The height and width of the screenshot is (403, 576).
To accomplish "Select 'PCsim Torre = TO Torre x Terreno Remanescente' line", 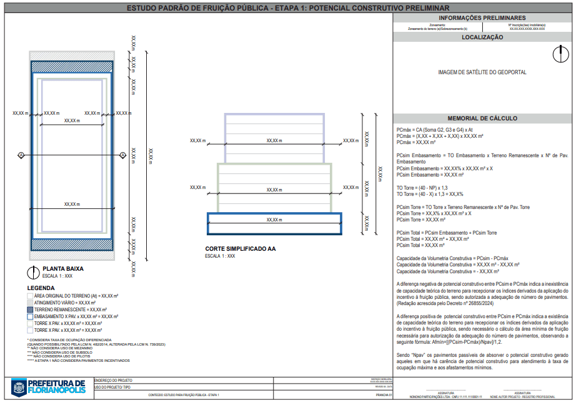I will click(x=463, y=207).
